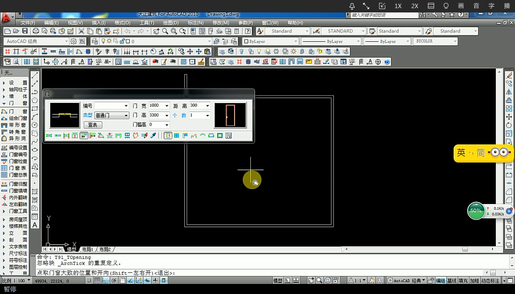Expand the 门高 door height dropdown

click(167, 115)
